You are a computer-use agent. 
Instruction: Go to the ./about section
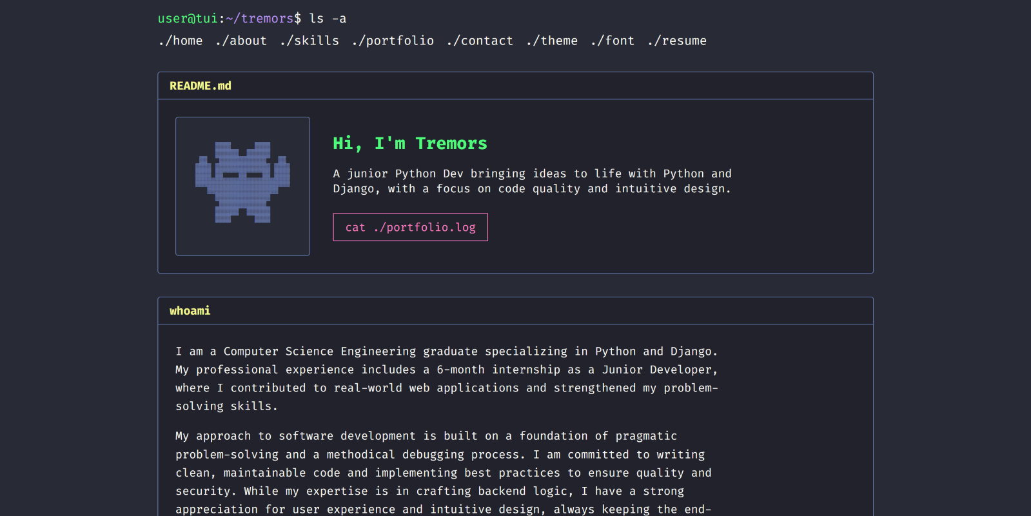tap(241, 41)
